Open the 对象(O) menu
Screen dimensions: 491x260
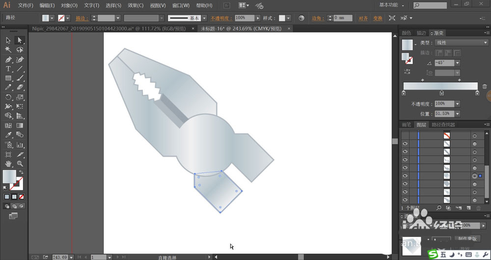69,5
